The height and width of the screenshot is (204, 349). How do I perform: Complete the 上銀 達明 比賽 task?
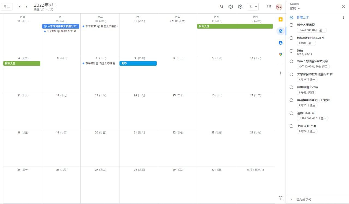(291, 126)
